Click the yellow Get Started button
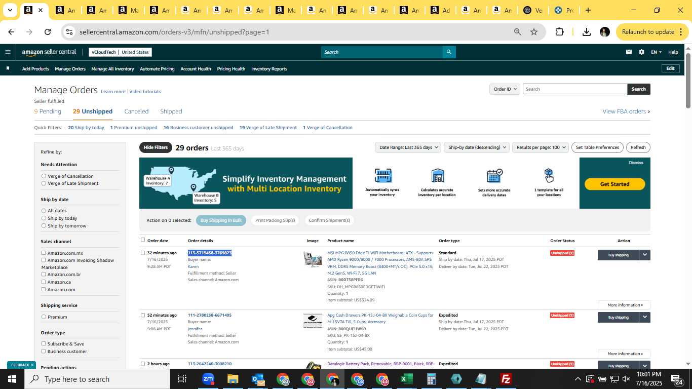Viewport: 692px width, 389px height. pyautogui.click(x=614, y=184)
